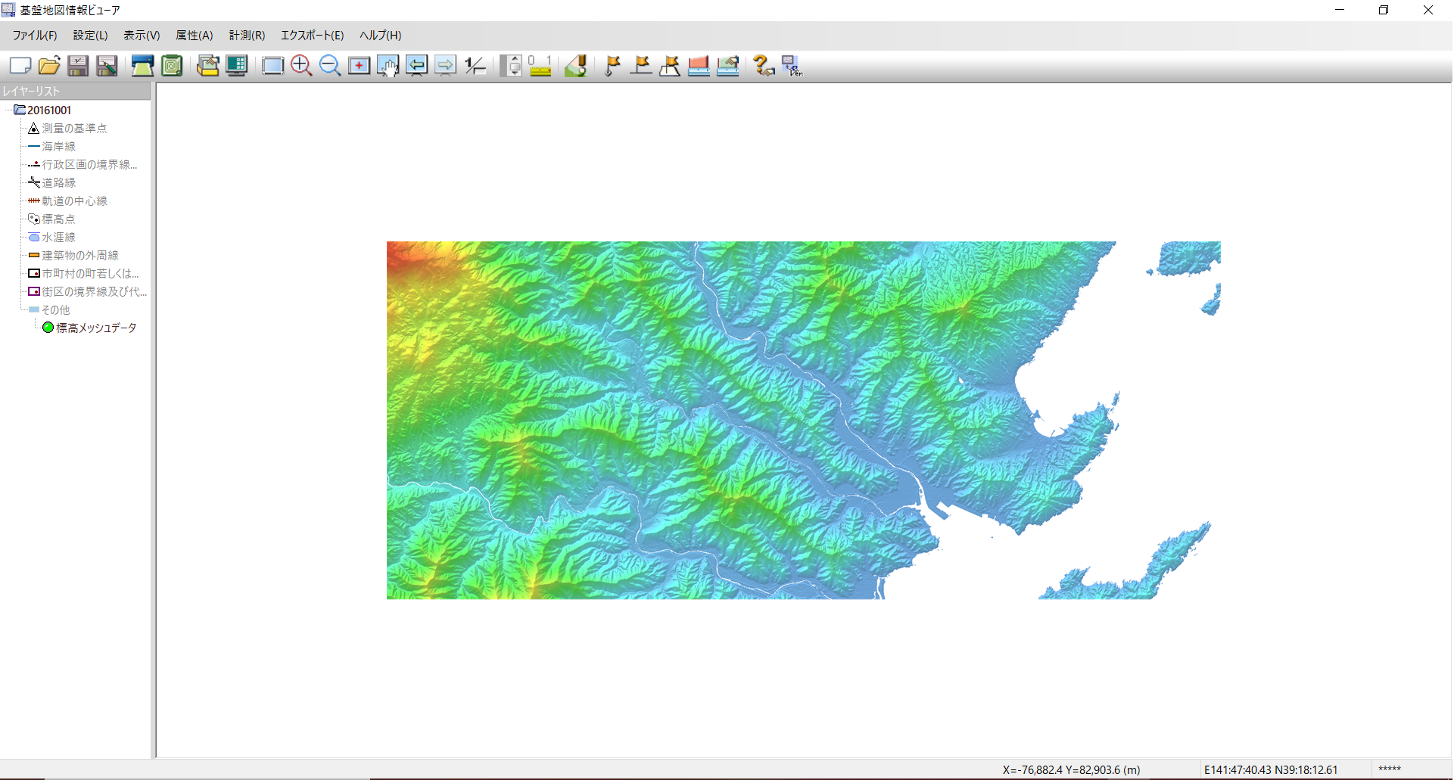Open the エクスポート(E) menu

pyautogui.click(x=312, y=36)
